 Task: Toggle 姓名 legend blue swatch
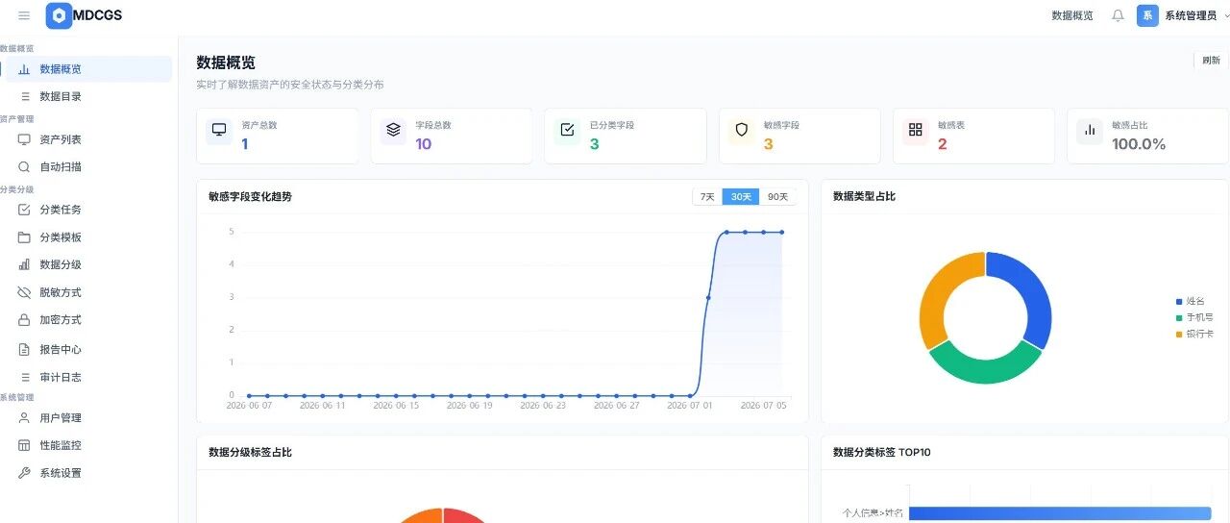pyautogui.click(x=1179, y=302)
